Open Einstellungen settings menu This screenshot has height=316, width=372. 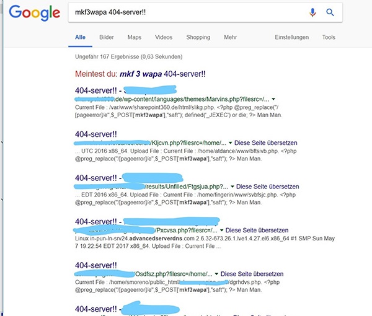(x=292, y=37)
